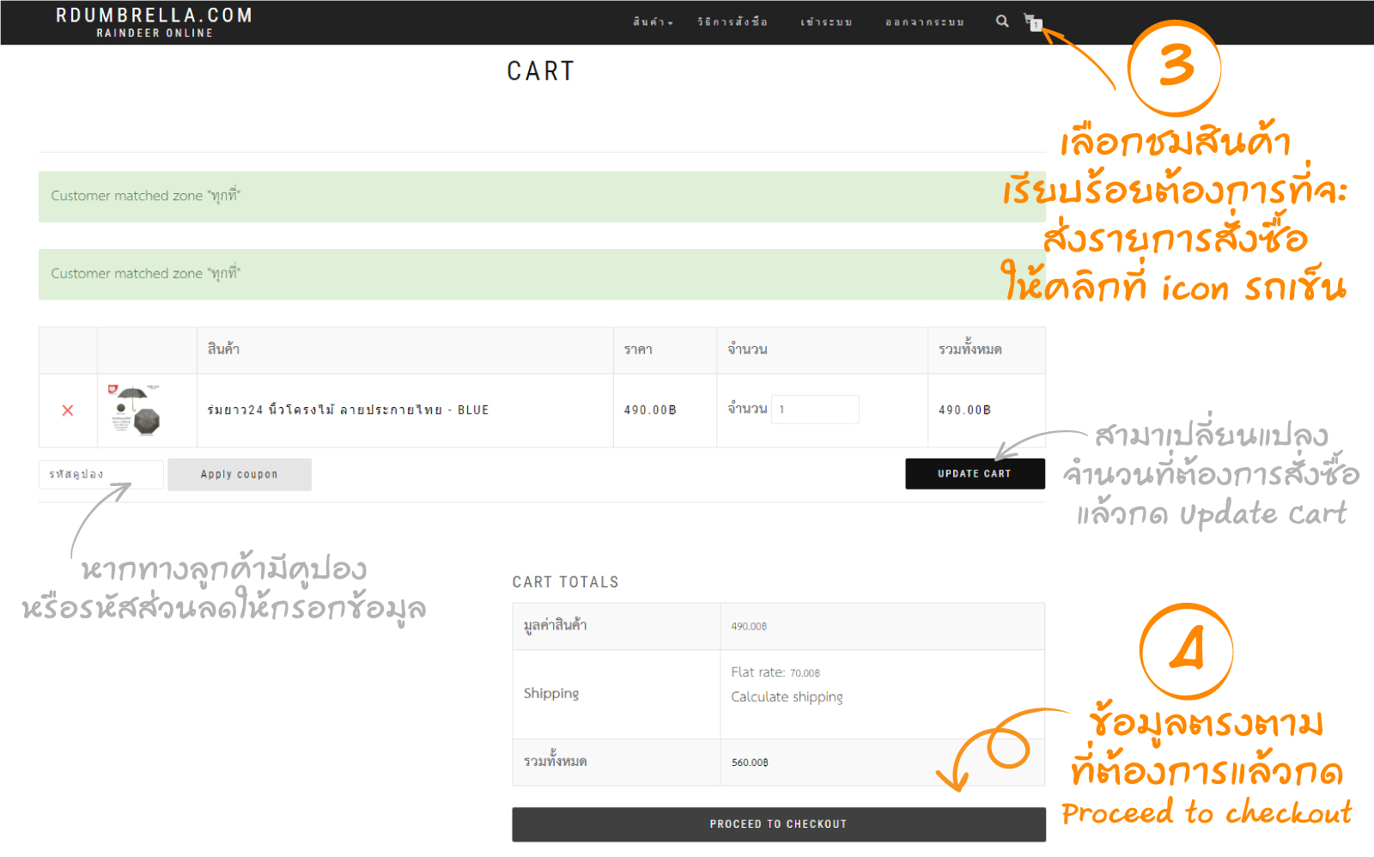Expand the สินค้า dropdown menu
Image resolution: width=1374 pixels, height=857 pixels.
(x=653, y=22)
